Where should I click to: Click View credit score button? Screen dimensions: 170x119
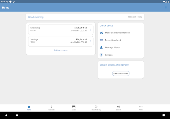[x=121, y=73]
